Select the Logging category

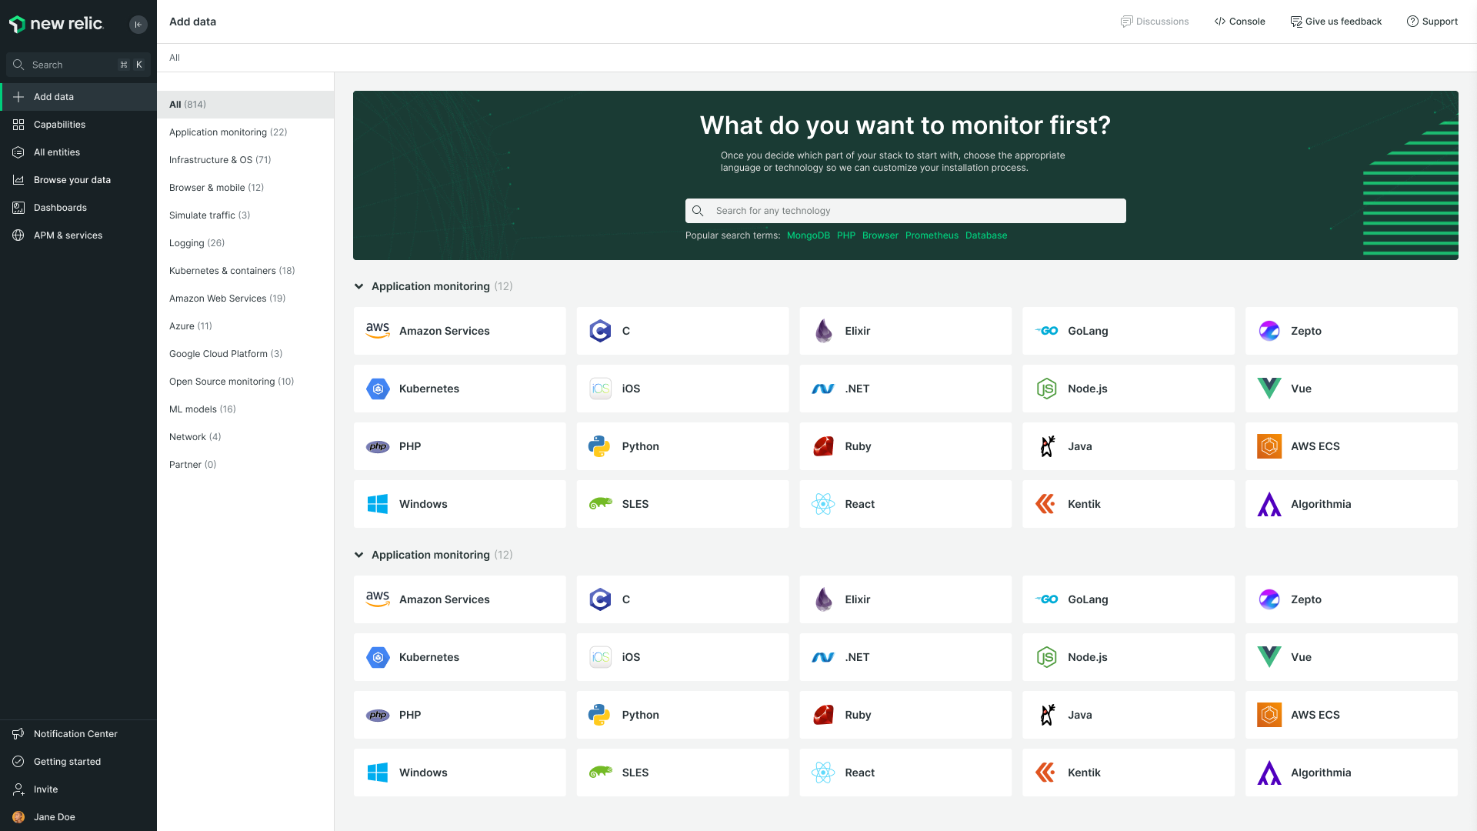pos(245,243)
